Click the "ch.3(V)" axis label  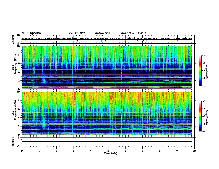click(x=13, y=142)
